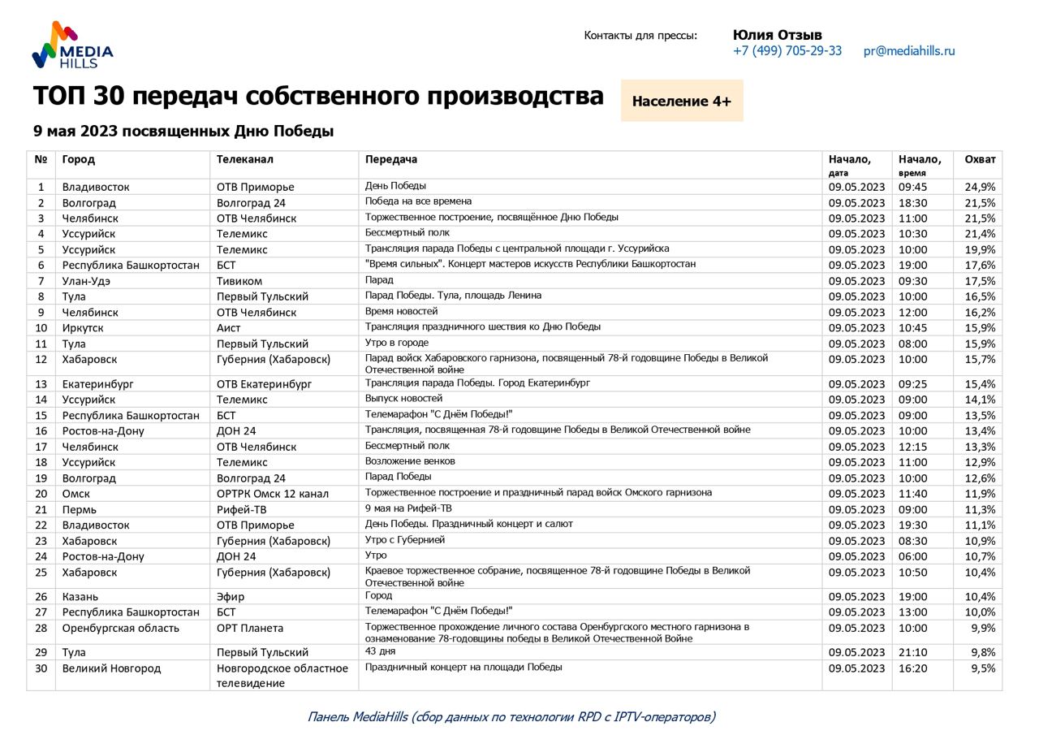Select the 'ОРТ Планета' channel cell
This screenshot has width=1039, height=735.
click(x=249, y=629)
